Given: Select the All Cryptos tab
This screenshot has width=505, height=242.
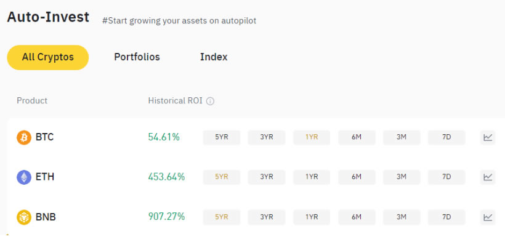Looking at the screenshot, I should 47,57.
